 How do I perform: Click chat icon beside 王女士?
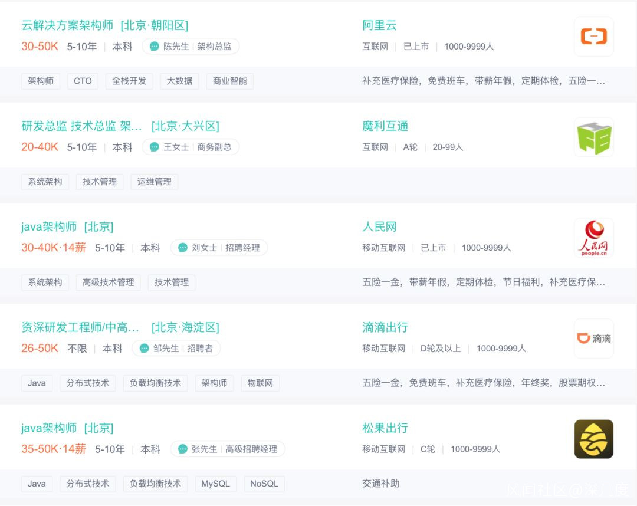coord(155,147)
